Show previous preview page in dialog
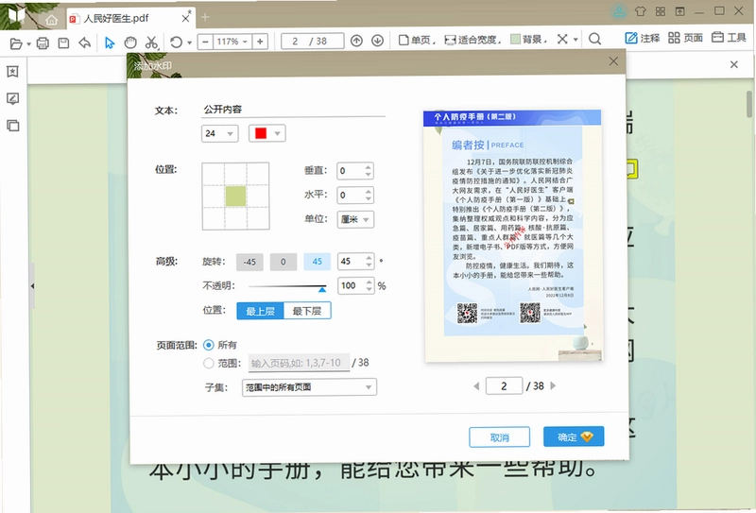 click(x=476, y=385)
